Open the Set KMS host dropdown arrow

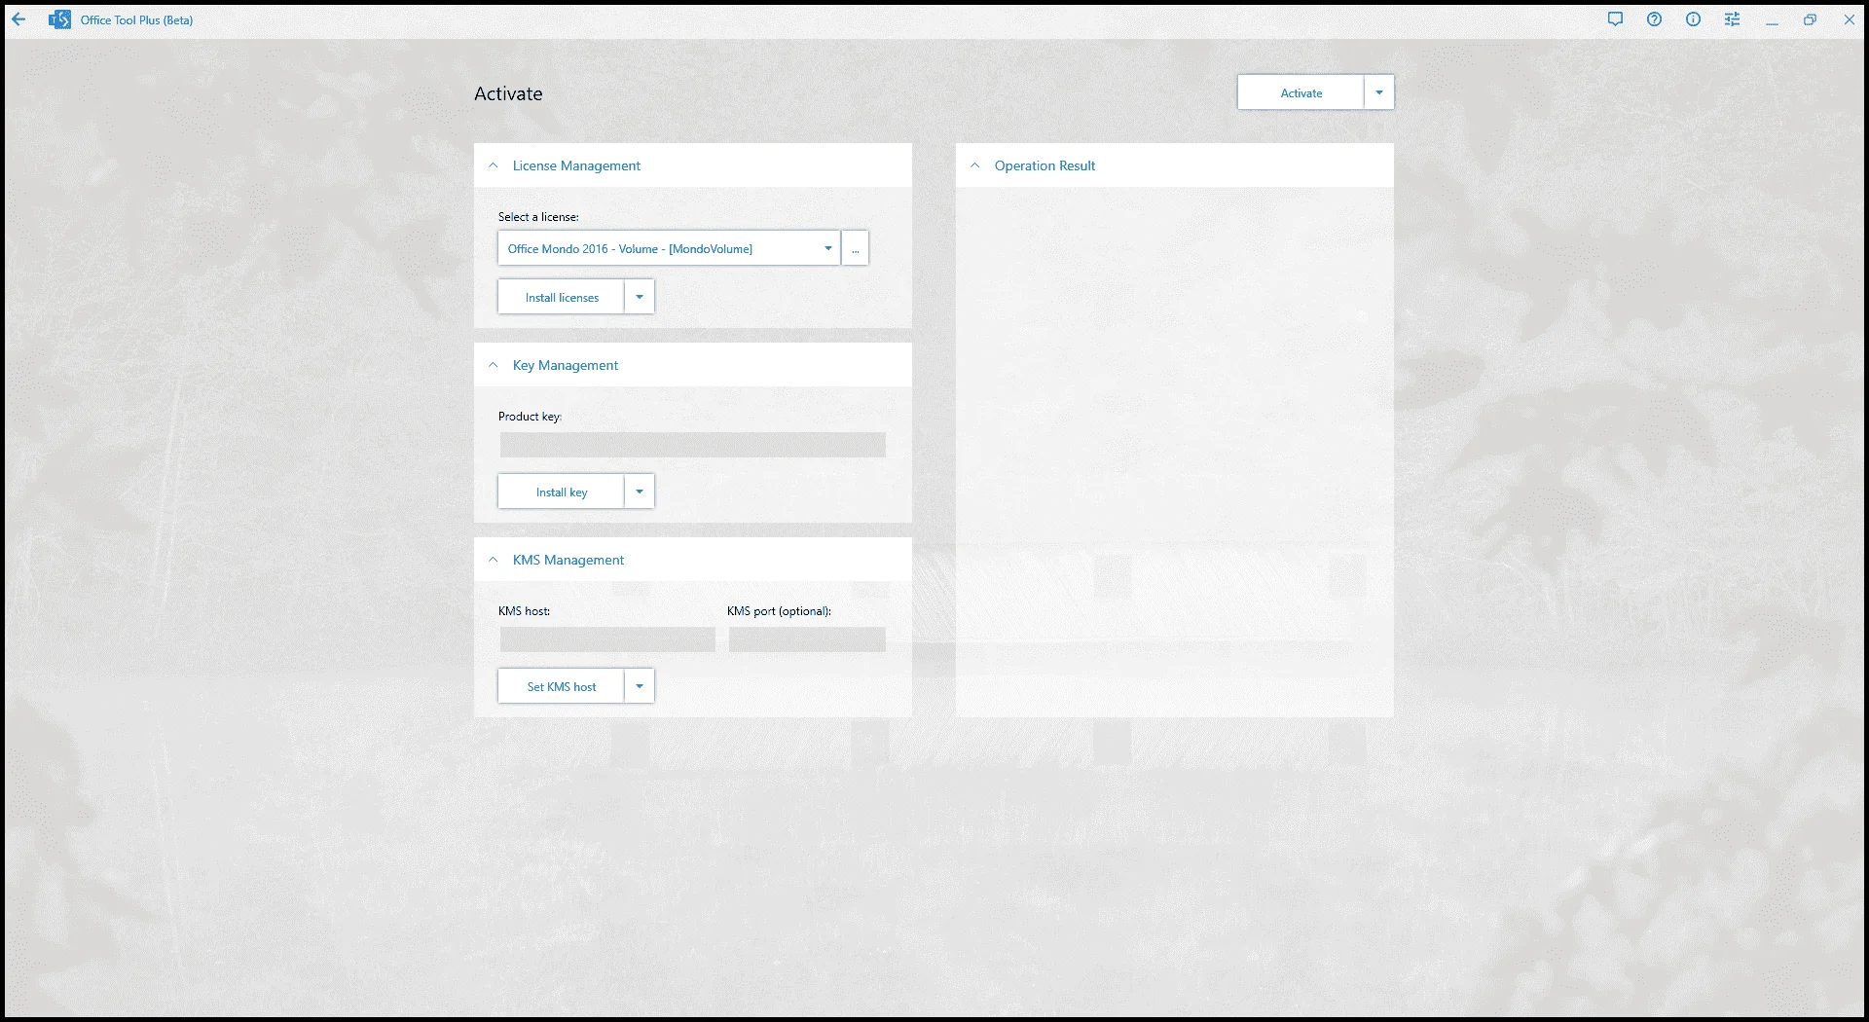tap(640, 686)
